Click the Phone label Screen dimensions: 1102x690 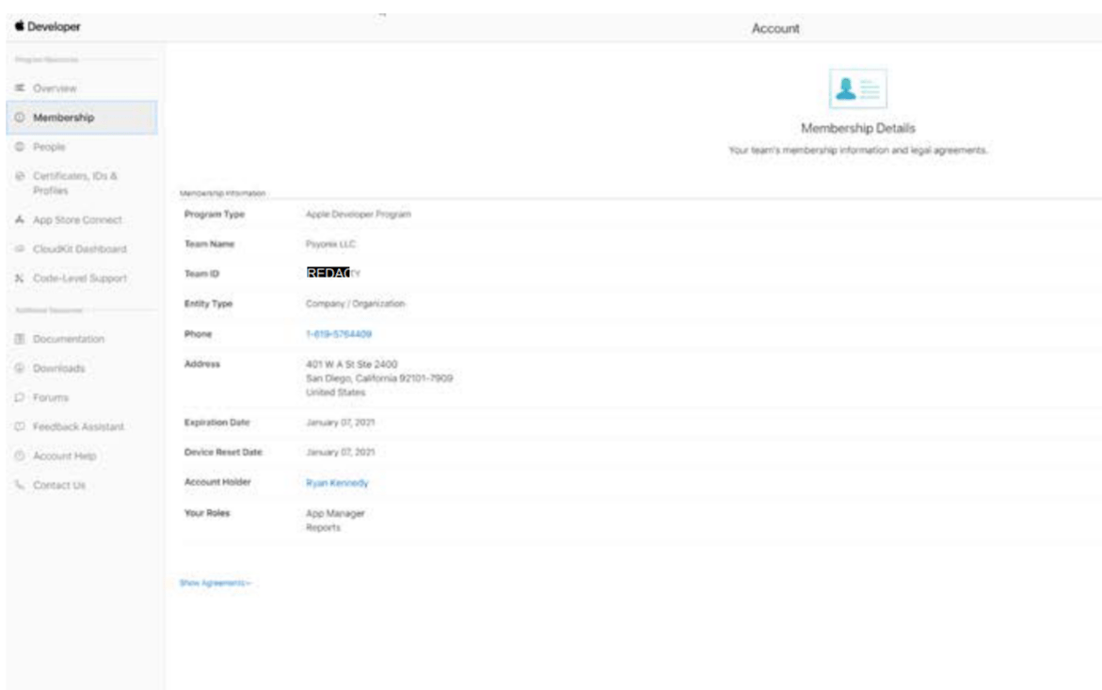coord(199,334)
